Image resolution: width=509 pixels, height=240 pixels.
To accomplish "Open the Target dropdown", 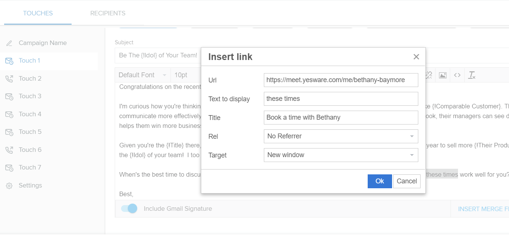I will pos(341,155).
